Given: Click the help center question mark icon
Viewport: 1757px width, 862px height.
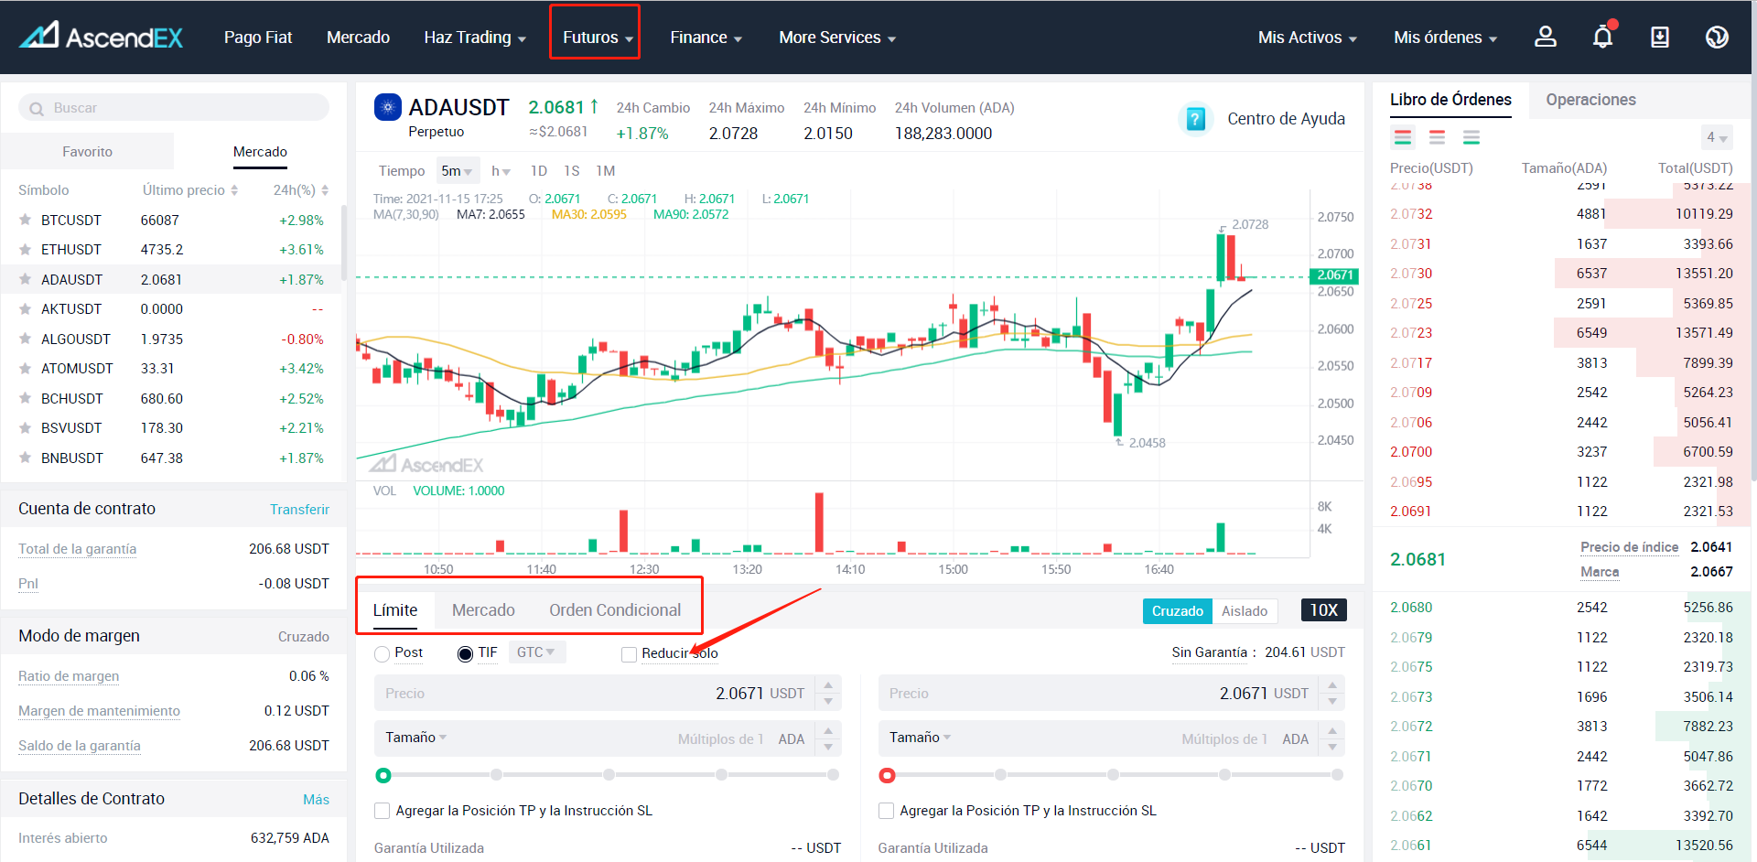Looking at the screenshot, I should tap(1195, 119).
